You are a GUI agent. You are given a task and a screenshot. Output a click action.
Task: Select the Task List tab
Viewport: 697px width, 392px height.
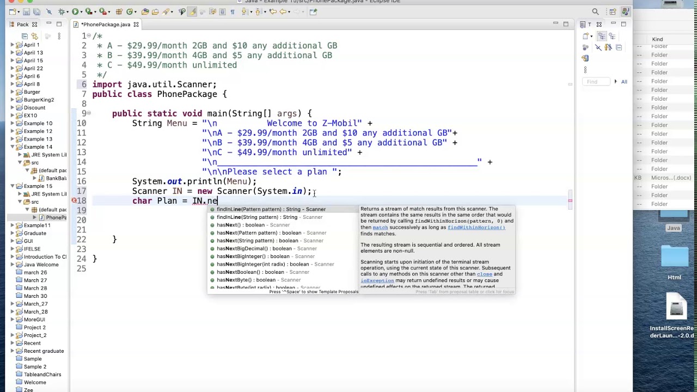pos(589,24)
